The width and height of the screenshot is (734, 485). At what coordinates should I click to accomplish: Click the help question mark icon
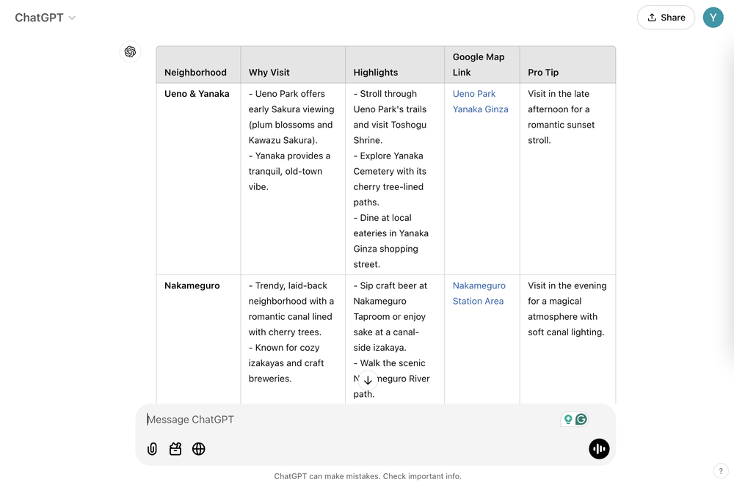pyautogui.click(x=722, y=470)
